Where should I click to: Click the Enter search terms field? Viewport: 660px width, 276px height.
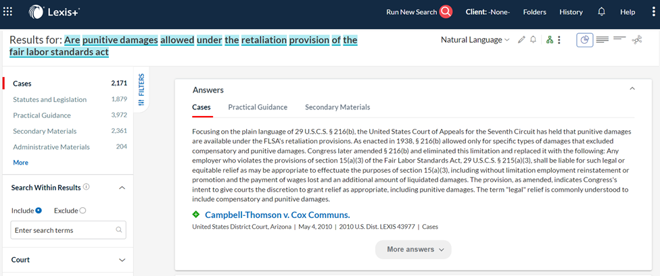(x=68, y=230)
